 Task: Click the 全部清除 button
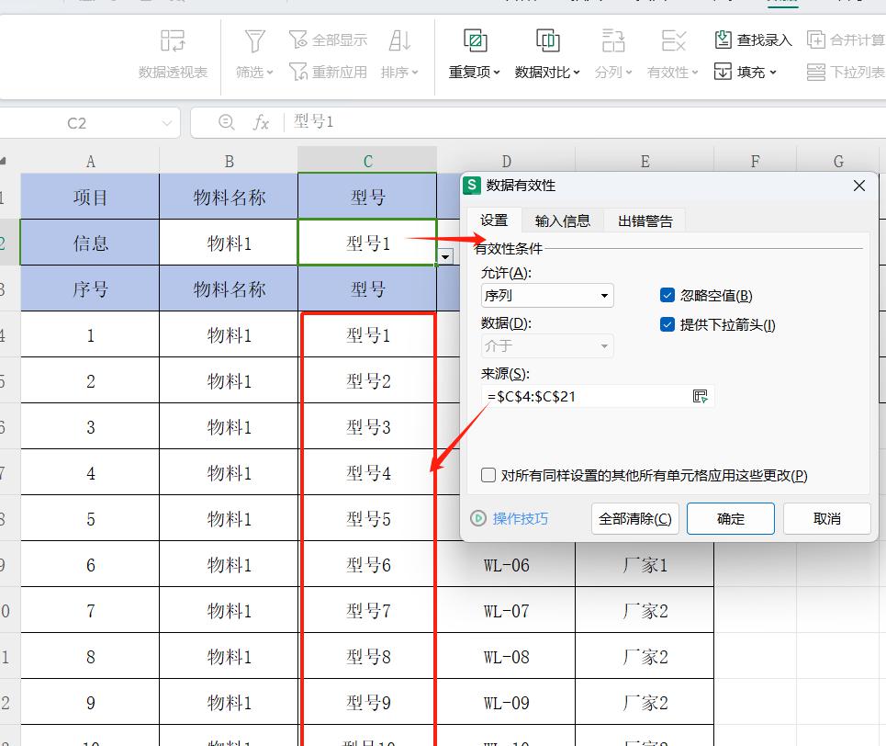pyautogui.click(x=635, y=519)
